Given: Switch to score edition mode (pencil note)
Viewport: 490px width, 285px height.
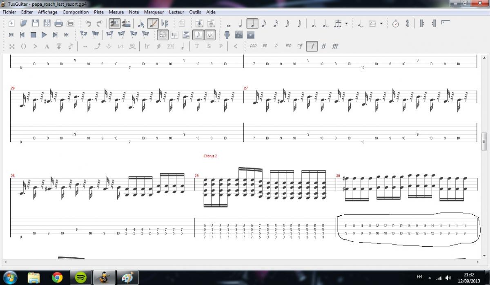Looking at the screenshot, I should click(153, 23).
